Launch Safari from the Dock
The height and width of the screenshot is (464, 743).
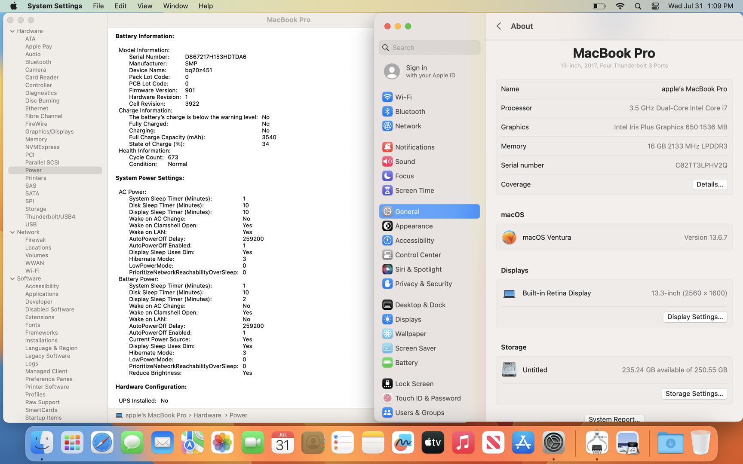point(102,443)
